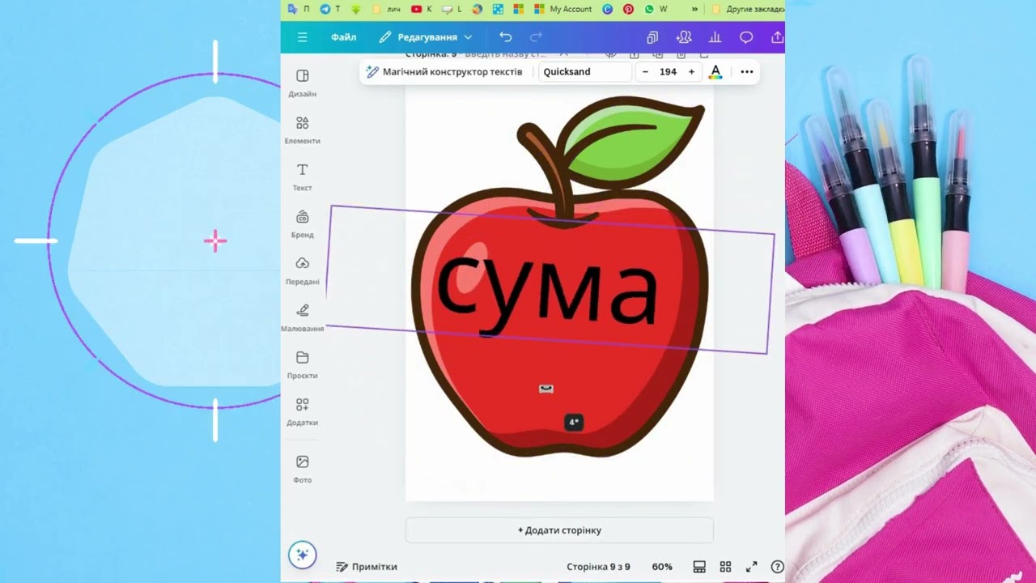Switch to grid view of pages
1036x583 pixels.
[x=725, y=567]
